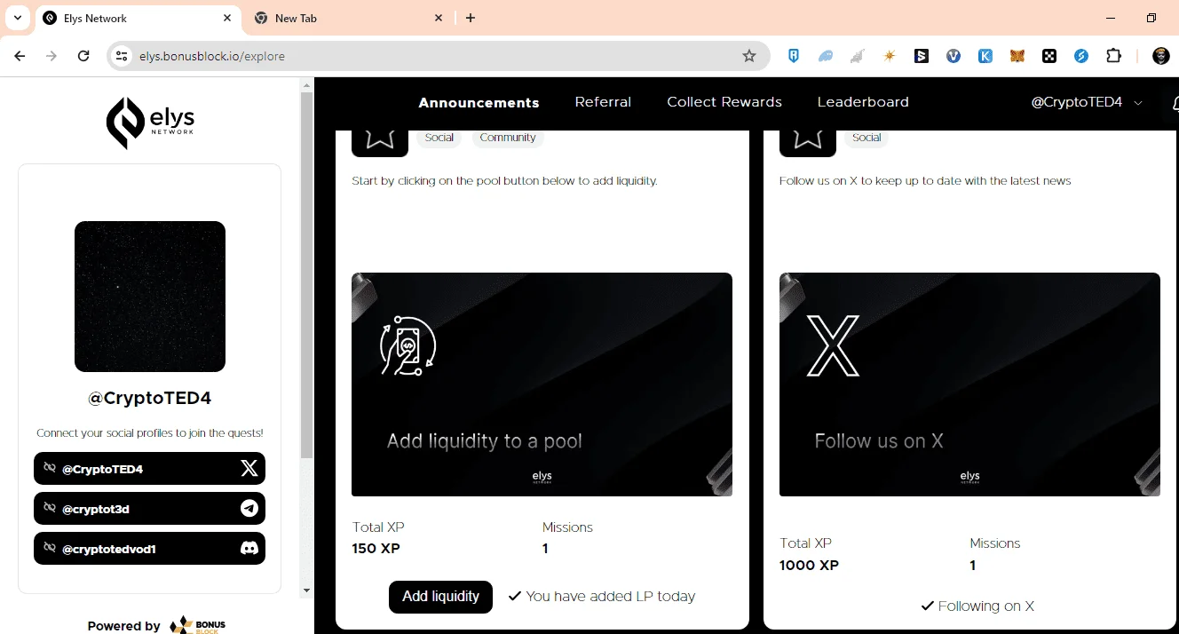Viewport: 1179px width, 634px height.
Task: Open the round blue S extension
Action: (x=1081, y=56)
